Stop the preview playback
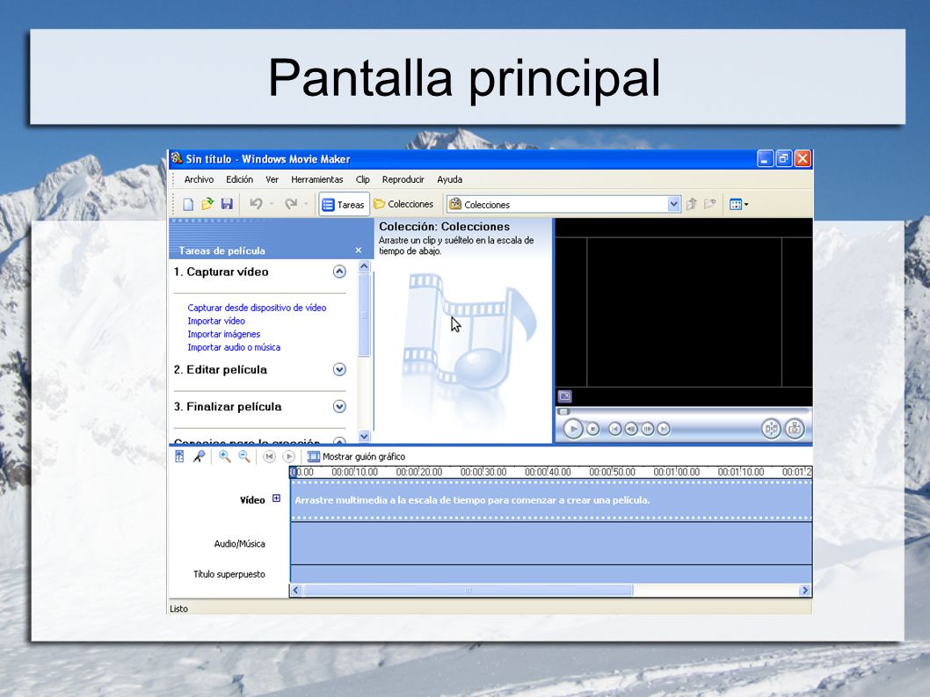The width and height of the screenshot is (930, 697). pos(592,428)
